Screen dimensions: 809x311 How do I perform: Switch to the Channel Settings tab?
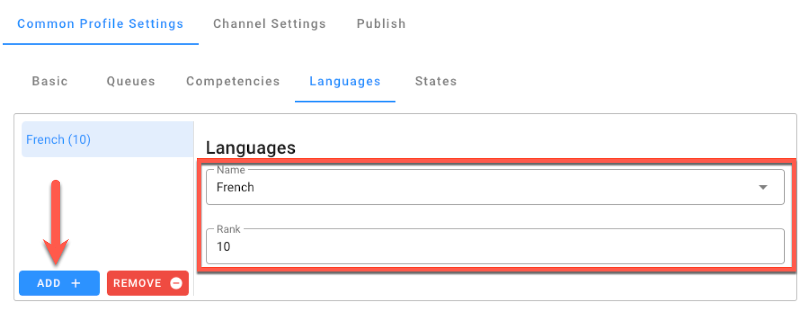(269, 24)
